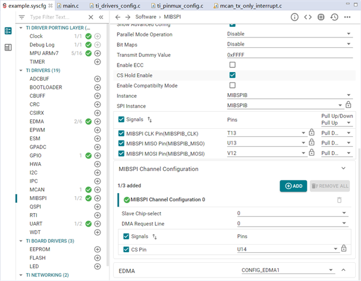Collapse MIBSPI Channel Configuration section
This screenshot has width=361, height=281.
click(343, 169)
